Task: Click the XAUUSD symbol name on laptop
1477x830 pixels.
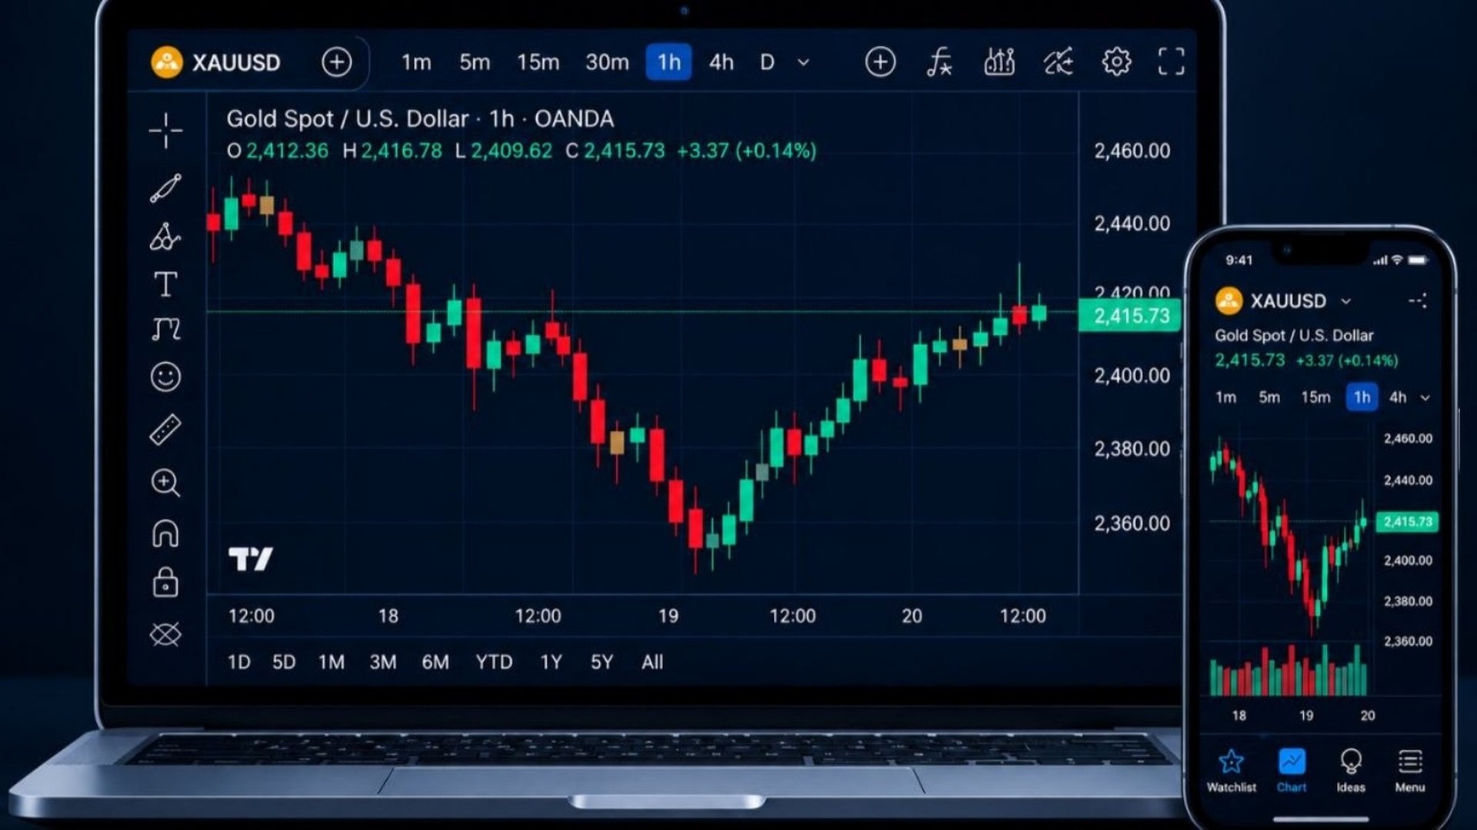Action: [236, 62]
